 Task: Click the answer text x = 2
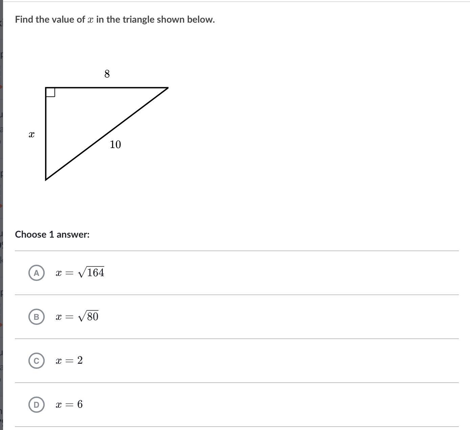coord(69,360)
